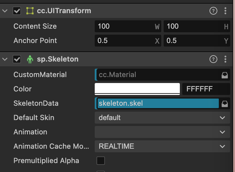
Task: Enable the Premultiplied Alpha checkbox
Action: (101, 161)
